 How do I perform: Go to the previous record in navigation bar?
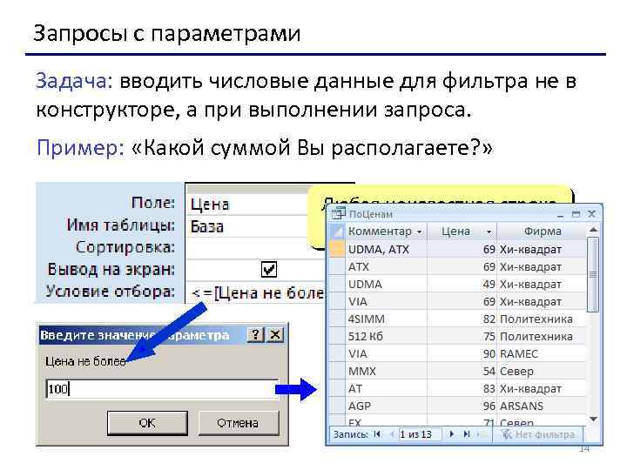tap(392, 434)
